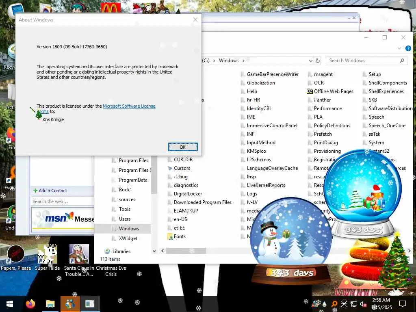This screenshot has height=312, width=416.
Task: Click the horizontal scrollbar thumb in file list
Action: 186,251
